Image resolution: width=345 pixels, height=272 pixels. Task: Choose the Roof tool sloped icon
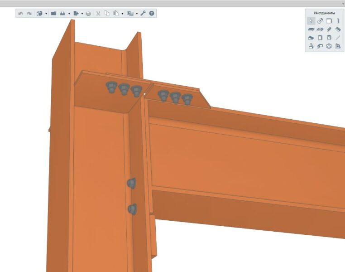[x=311, y=38]
